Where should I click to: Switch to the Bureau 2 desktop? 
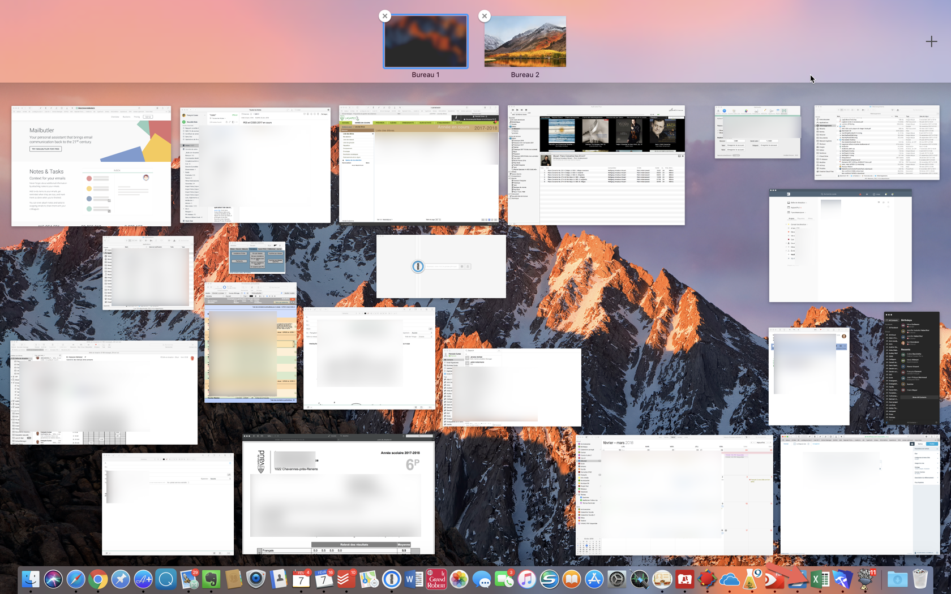coord(525,41)
